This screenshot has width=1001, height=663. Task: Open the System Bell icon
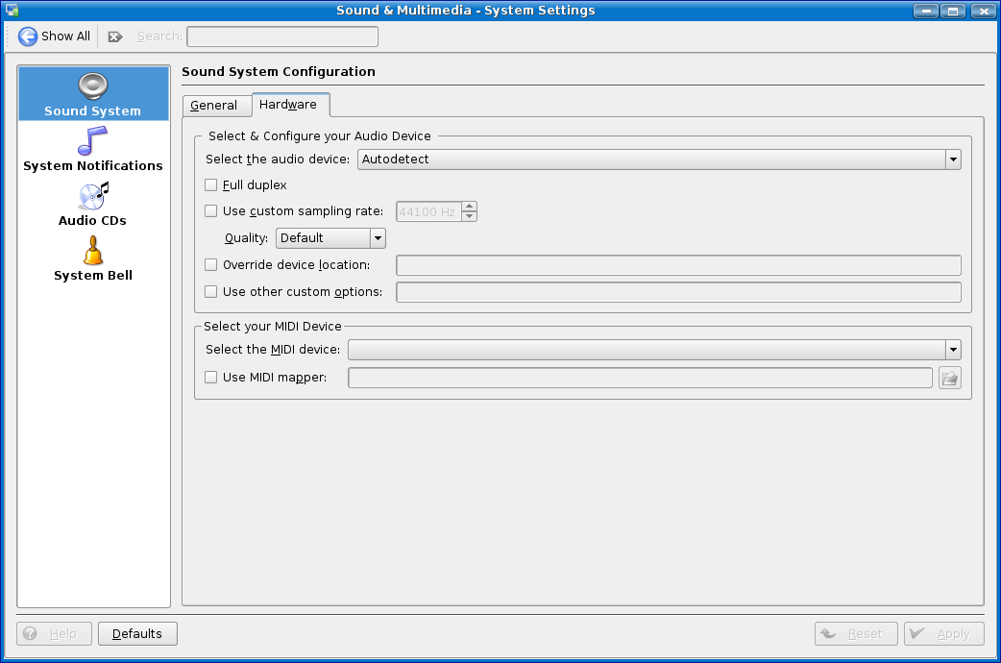pyautogui.click(x=92, y=251)
